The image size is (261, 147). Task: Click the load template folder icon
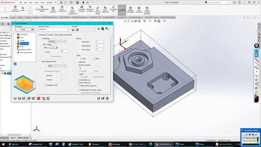pos(77,30)
